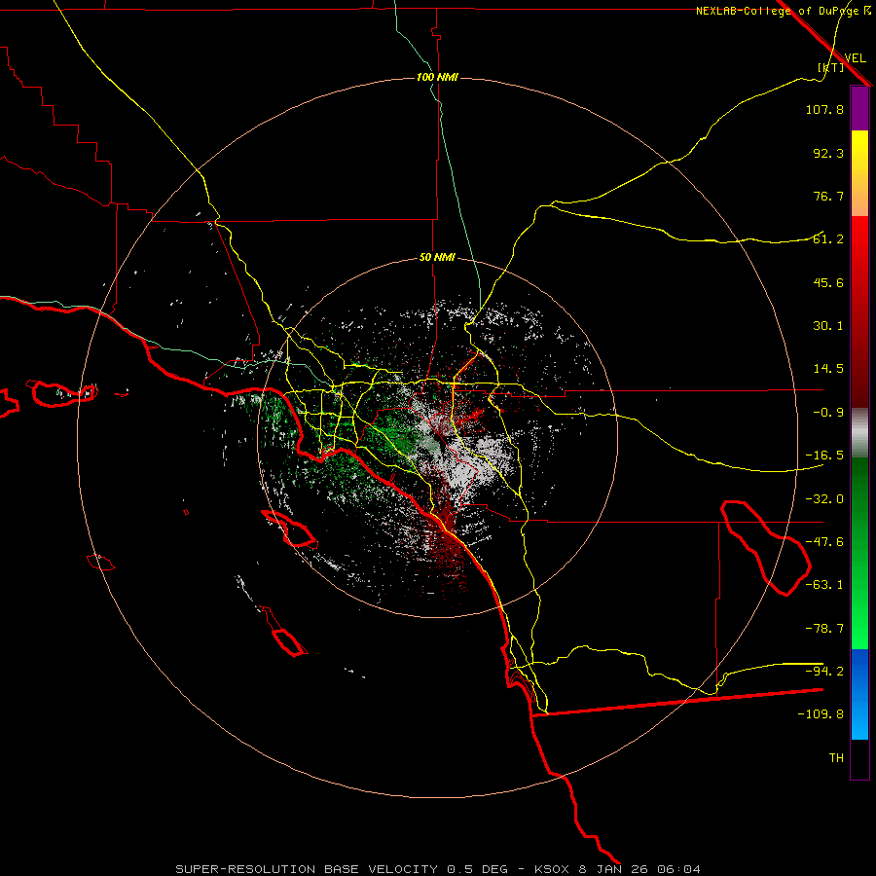Click the -32.0 scale value
Viewport: 876px width, 876px height.
824,499
